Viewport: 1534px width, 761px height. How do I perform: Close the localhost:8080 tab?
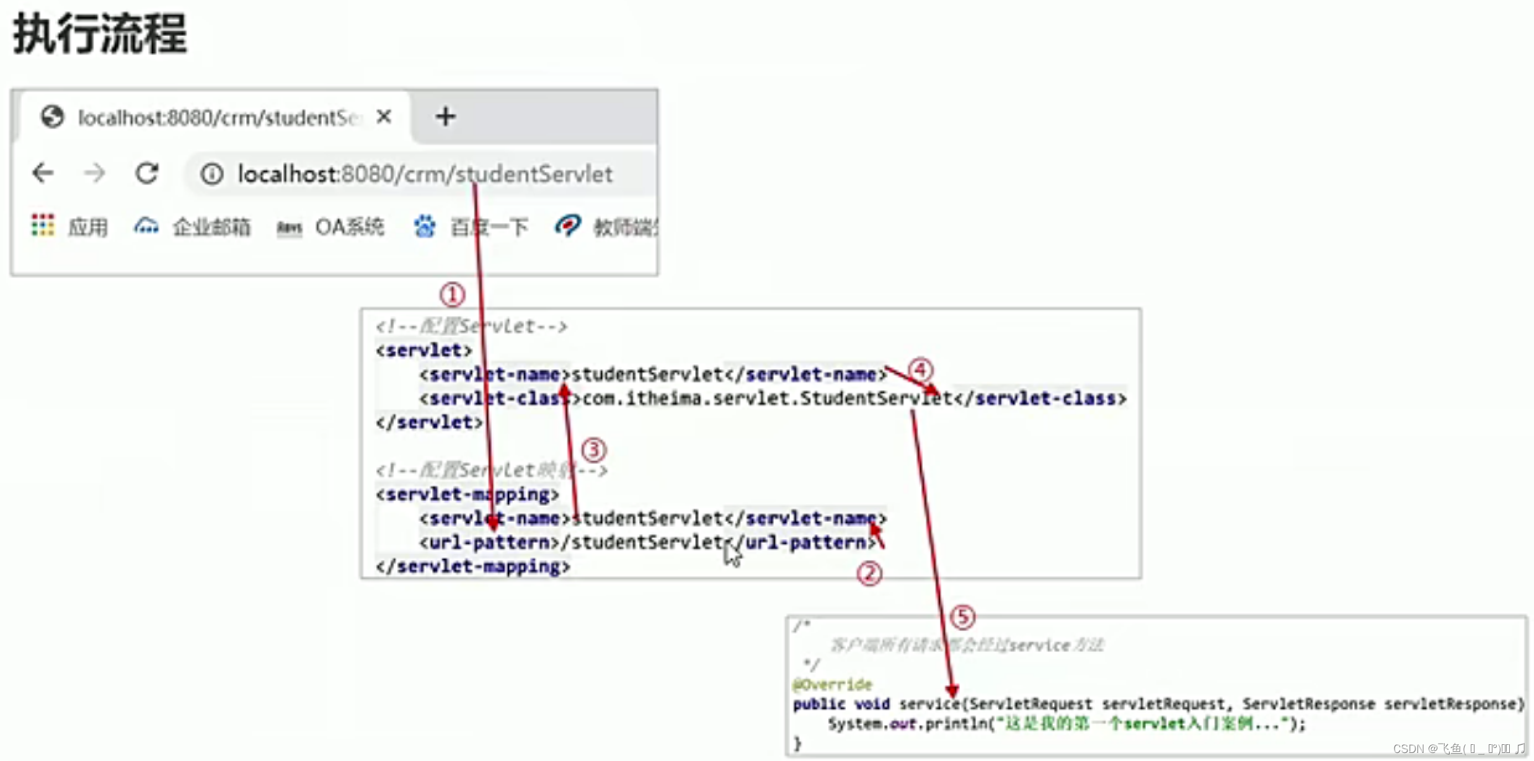(x=384, y=117)
